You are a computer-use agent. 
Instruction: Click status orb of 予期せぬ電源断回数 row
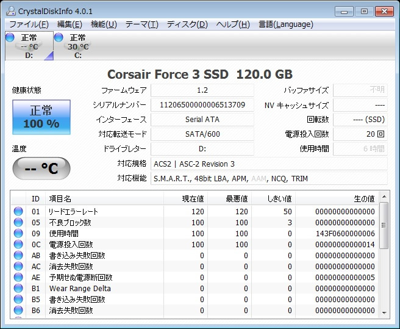(x=18, y=278)
